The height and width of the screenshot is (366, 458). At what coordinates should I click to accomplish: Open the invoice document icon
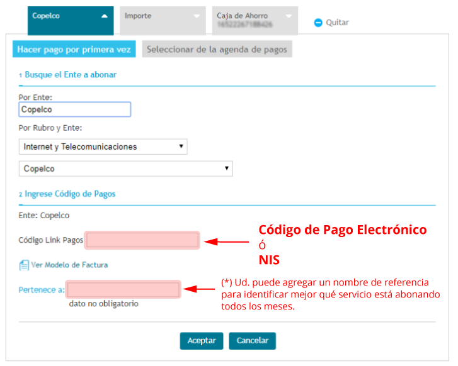24,265
